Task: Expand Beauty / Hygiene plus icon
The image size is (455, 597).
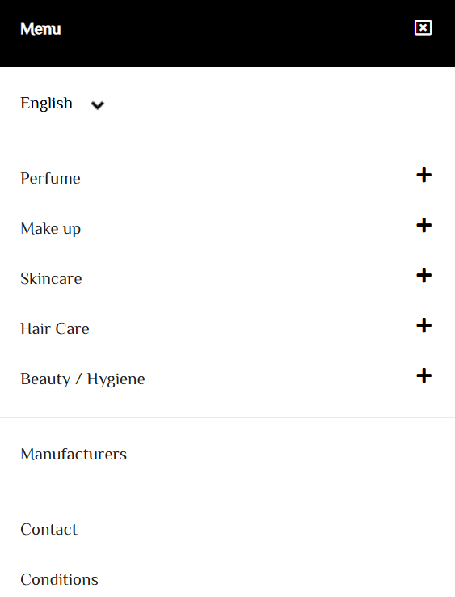Action: click(x=423, y=376)
